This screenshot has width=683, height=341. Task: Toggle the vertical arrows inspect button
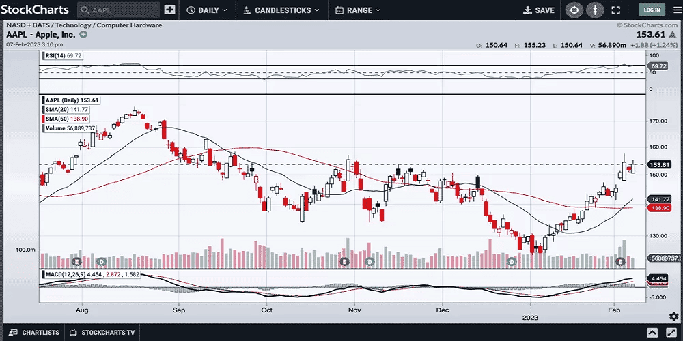coord(595,10)
